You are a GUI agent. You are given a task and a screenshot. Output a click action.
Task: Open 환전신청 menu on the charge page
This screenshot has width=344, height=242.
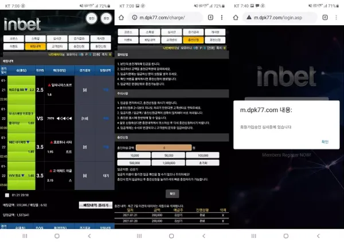(x=215, y=40)
